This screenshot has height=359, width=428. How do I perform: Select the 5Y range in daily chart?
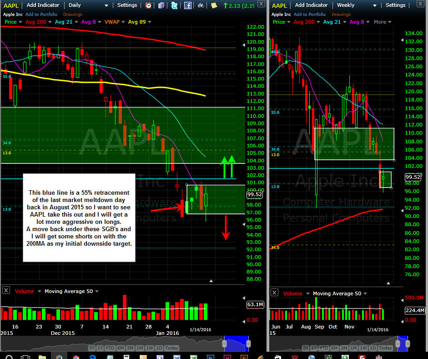[x=92, y=348]
